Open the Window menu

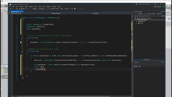[54, 6]
